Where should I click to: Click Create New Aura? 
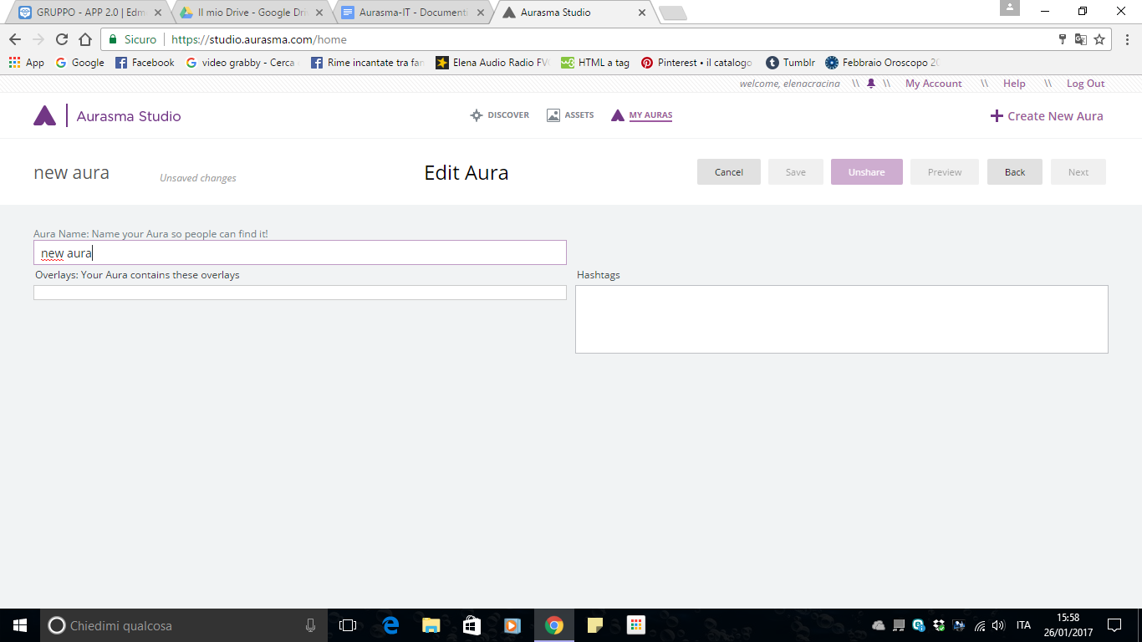pos(1047,116)
